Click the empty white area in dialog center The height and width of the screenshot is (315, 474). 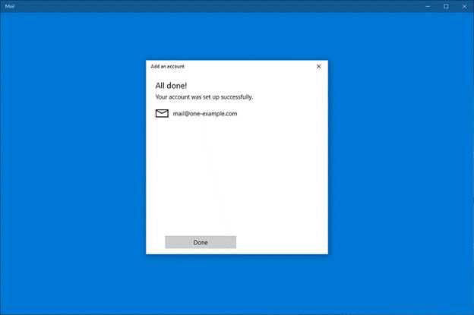click(237, 175)
